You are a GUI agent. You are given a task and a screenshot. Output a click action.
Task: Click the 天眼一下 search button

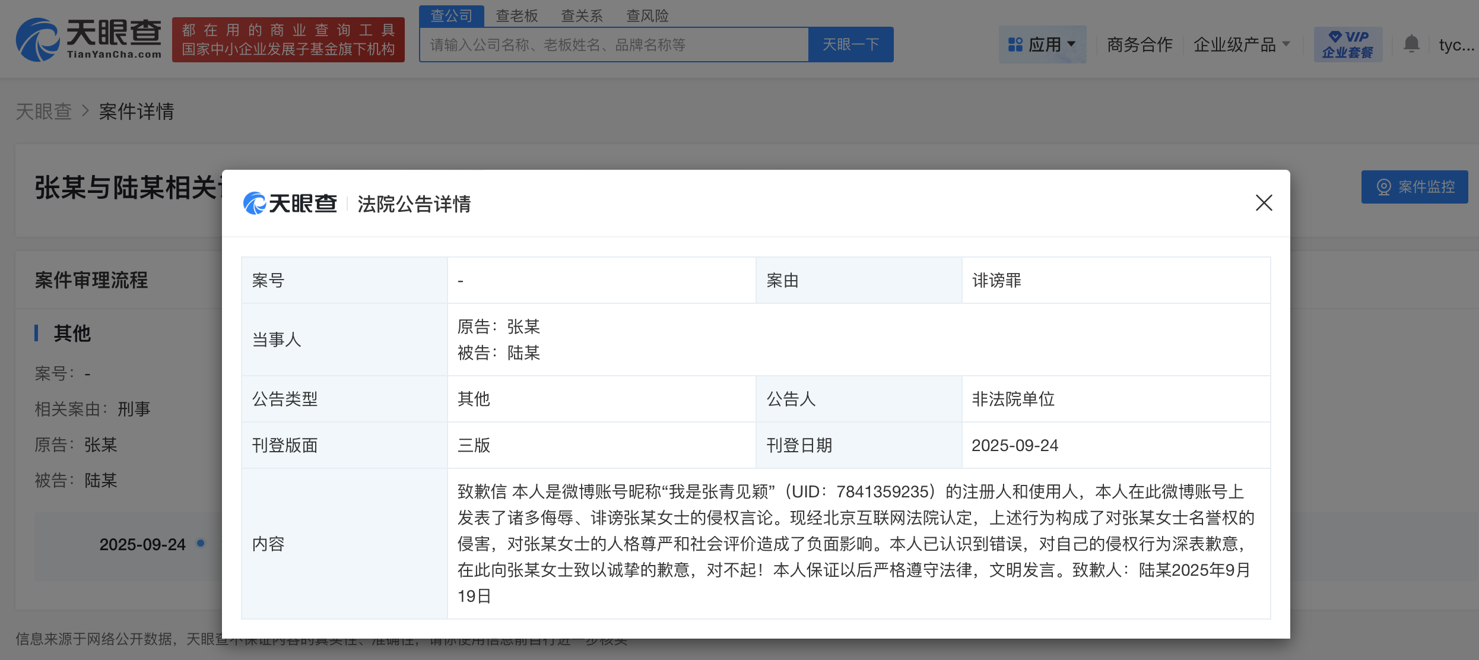coord(850,45)
